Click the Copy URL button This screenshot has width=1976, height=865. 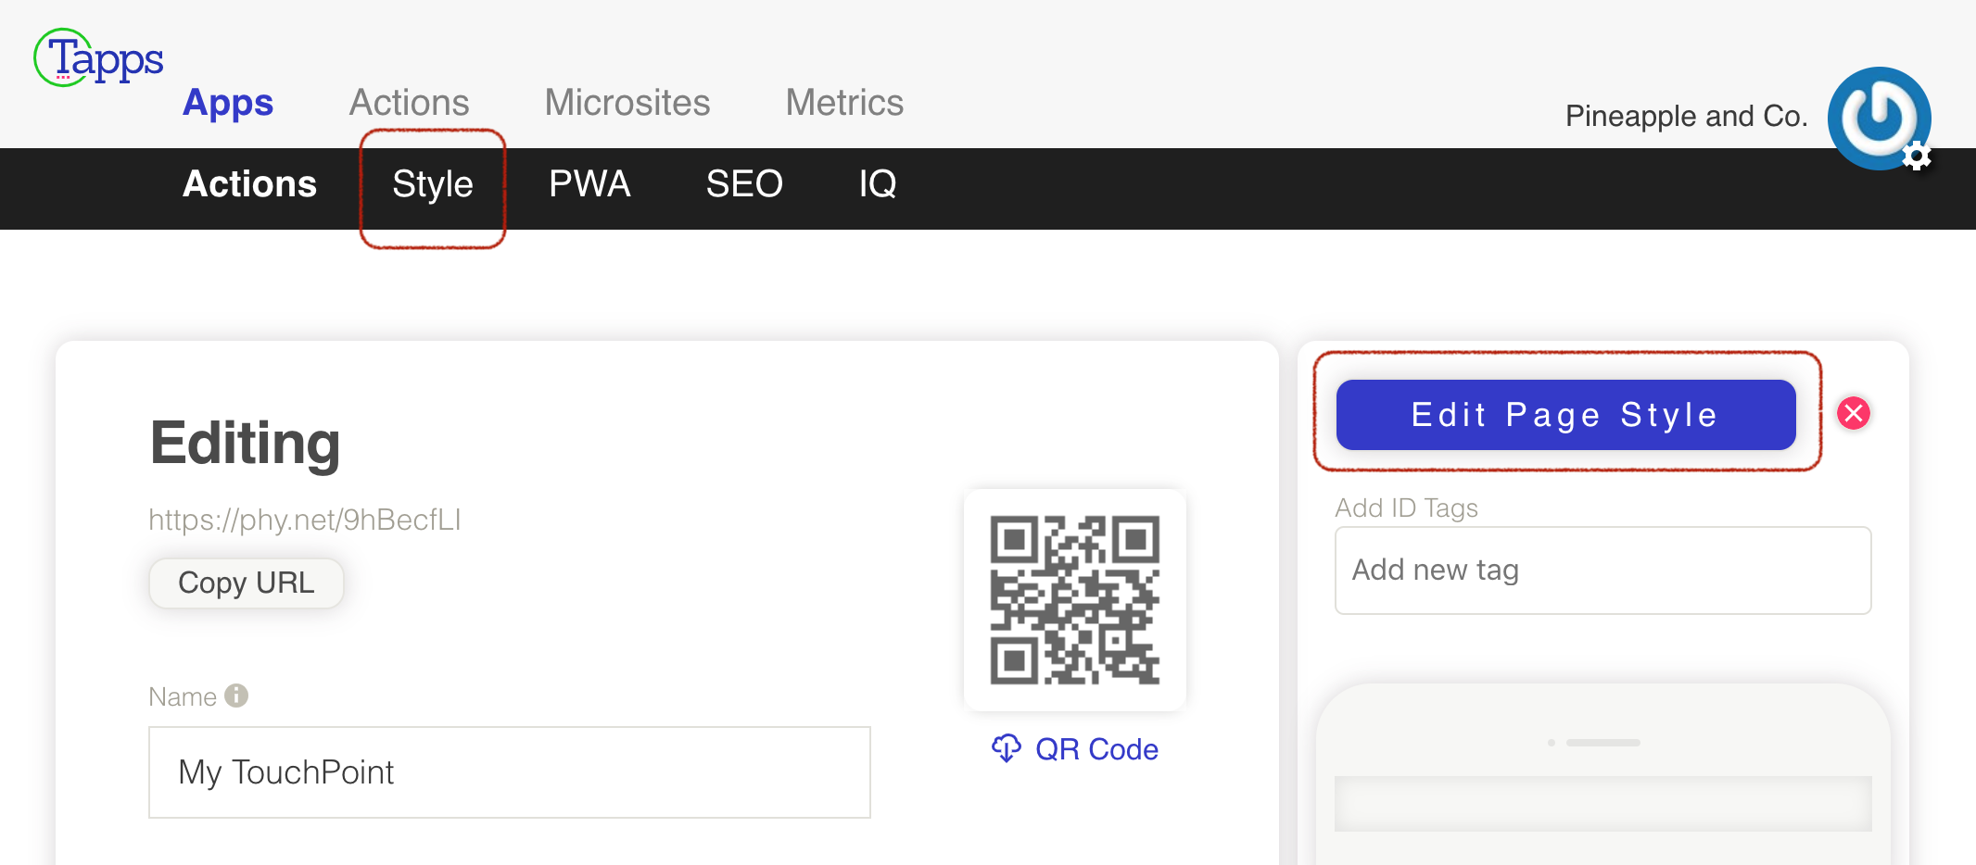(x=247, y=583)
